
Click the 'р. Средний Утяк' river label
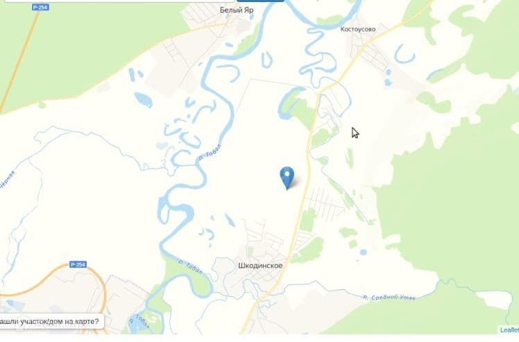tap(389, 298)
